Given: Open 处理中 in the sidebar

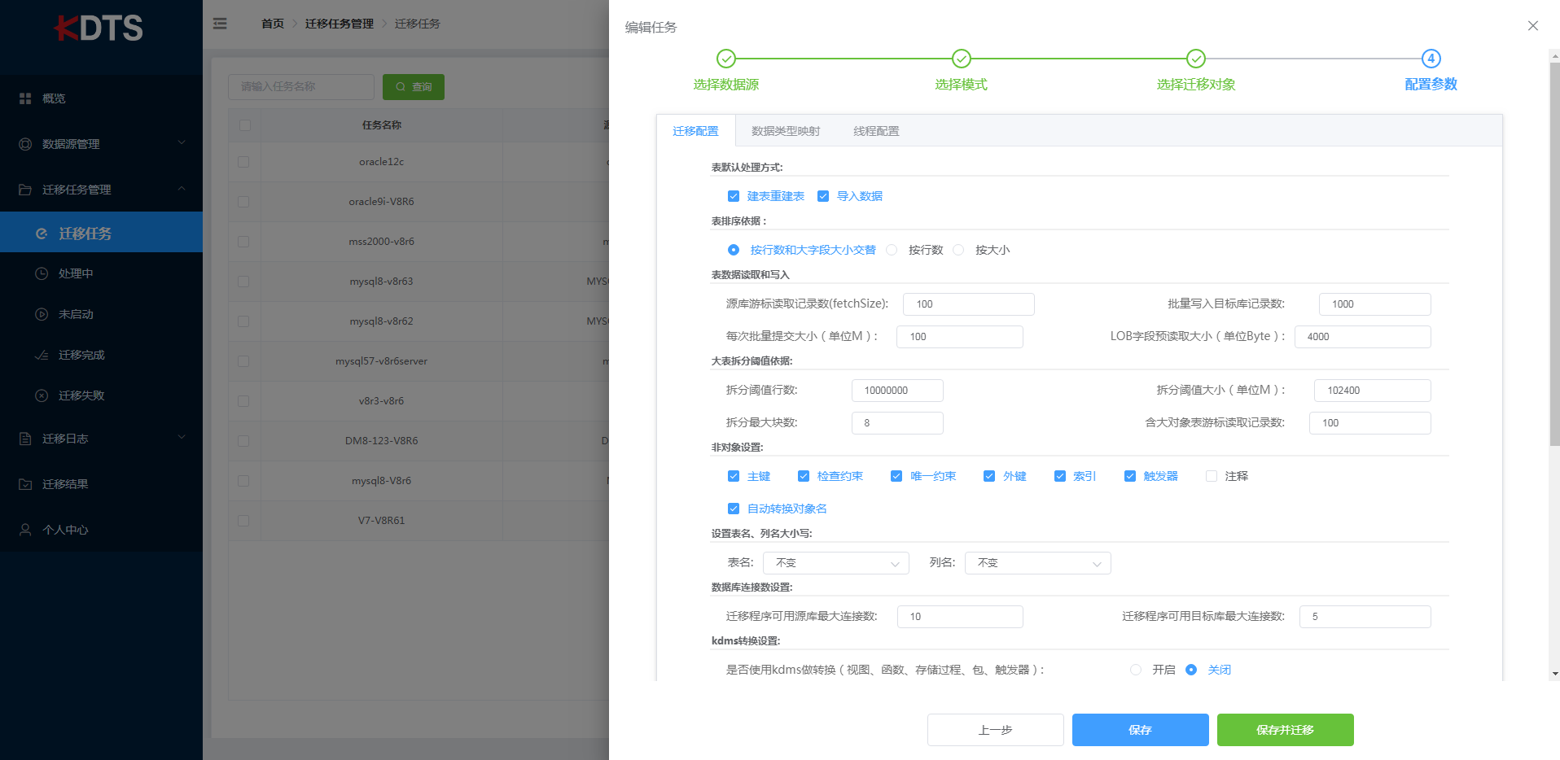Looking at the screenshot, I should [101, 273].
